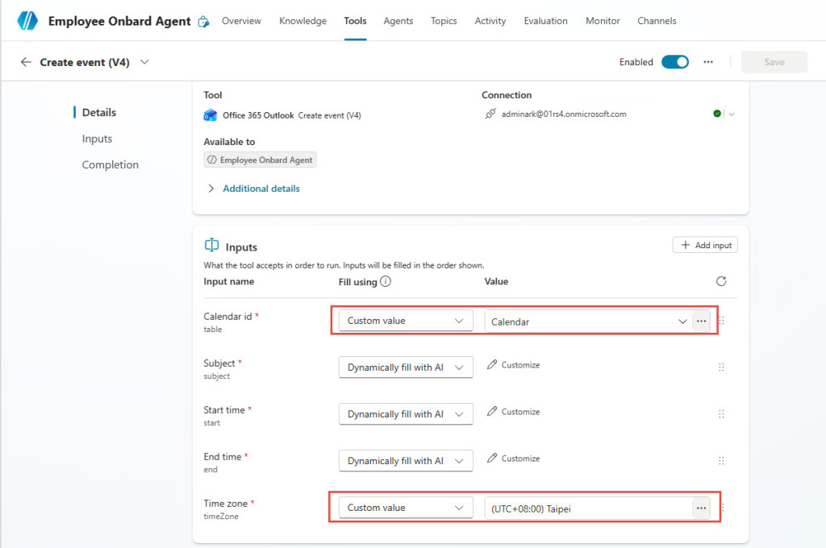Click the Copilot Studio logo icon
The image size is (826, 548).
coord(27,20)
